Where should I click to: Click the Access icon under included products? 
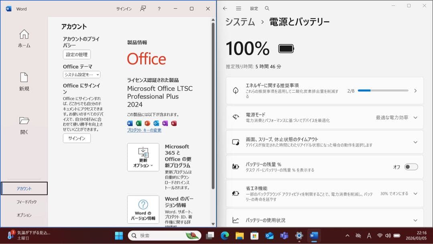(x=174, y=124)
